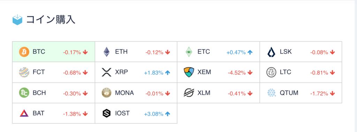Image resolution: width=357 pixels, height=132 pixels.
Task: Click the Litecoin LTC coin icon
Action: tap(271, 73)
